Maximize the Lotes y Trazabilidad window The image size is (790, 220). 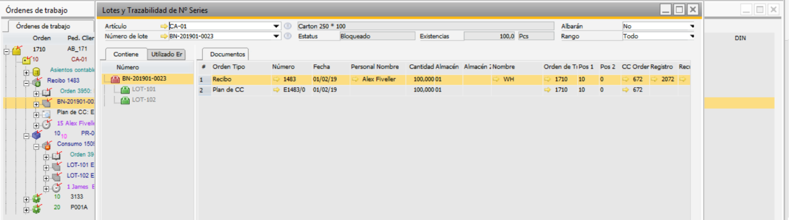[679, 9]
